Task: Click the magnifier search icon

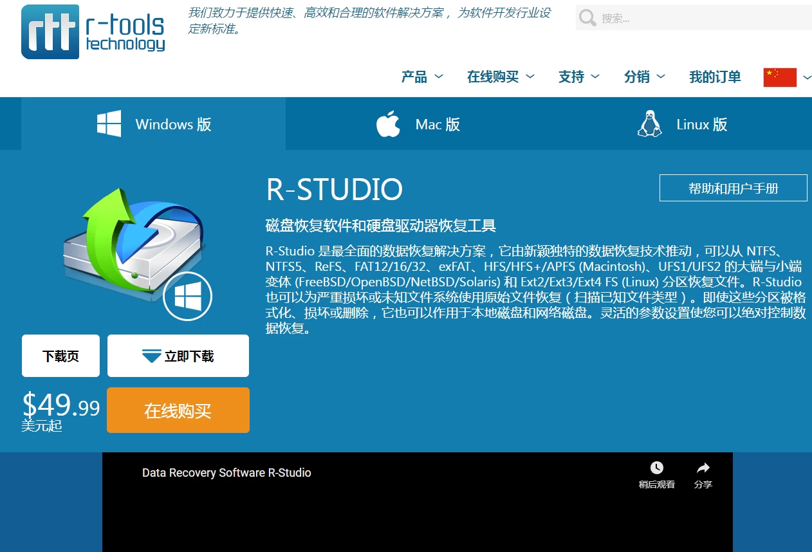Action: 587,18
